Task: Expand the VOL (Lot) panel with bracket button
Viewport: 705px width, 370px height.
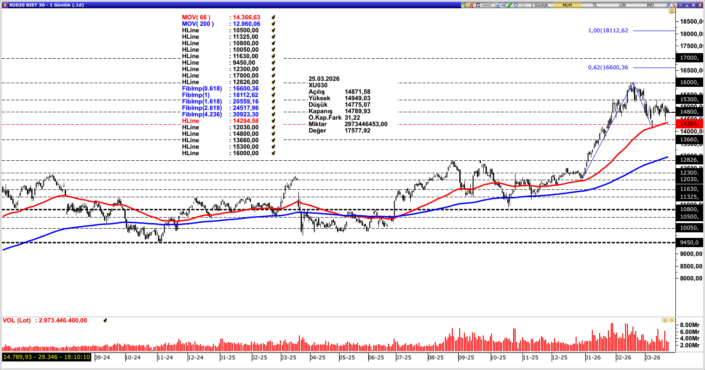Action: 665,320
